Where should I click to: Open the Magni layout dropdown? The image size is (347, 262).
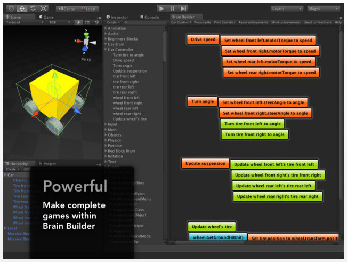point(324,9)
